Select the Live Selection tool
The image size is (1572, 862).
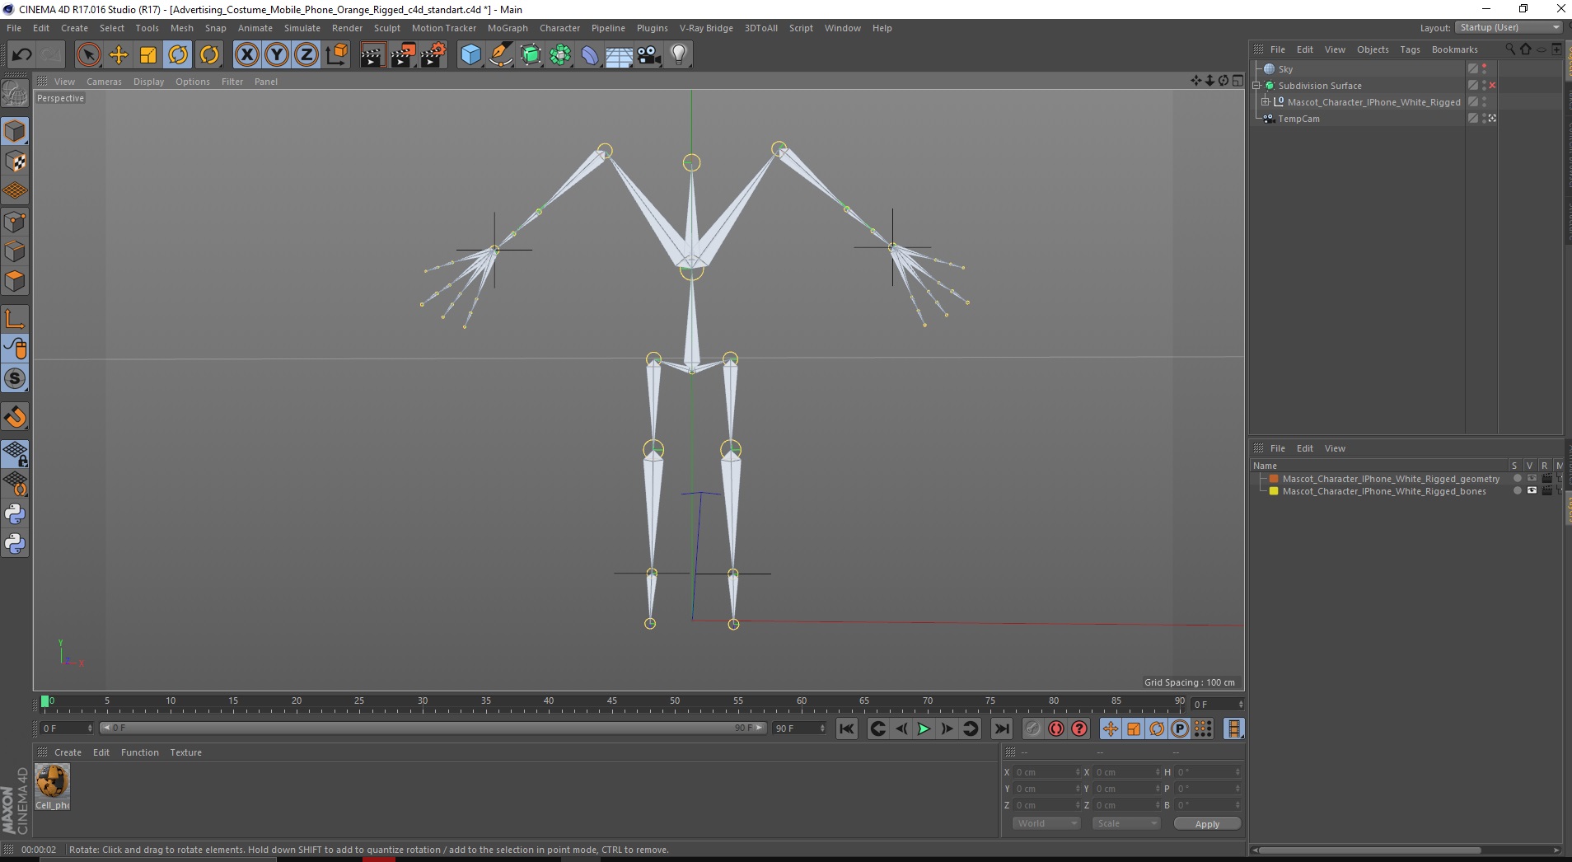click(88, 55)
